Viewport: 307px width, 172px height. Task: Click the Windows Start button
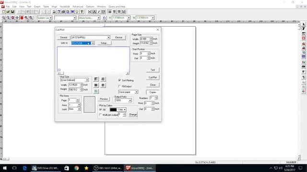click(5, 168)
